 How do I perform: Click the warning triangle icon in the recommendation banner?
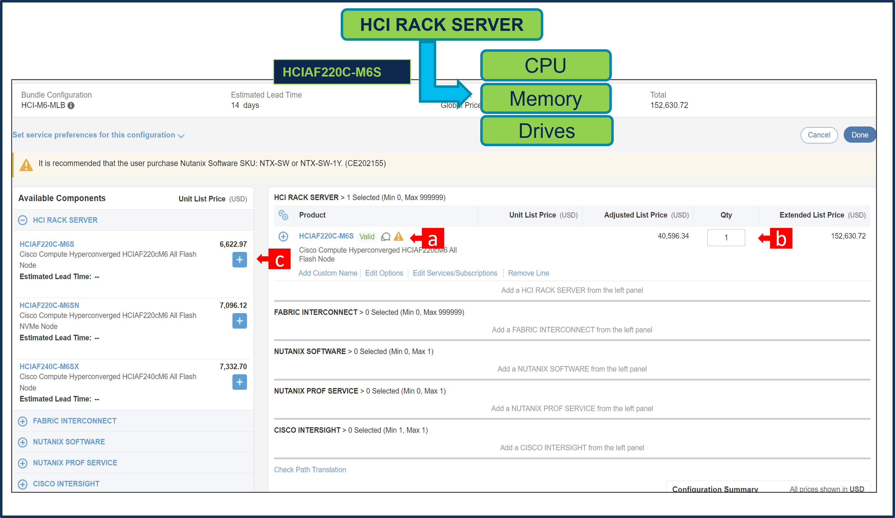click(26, 165)
